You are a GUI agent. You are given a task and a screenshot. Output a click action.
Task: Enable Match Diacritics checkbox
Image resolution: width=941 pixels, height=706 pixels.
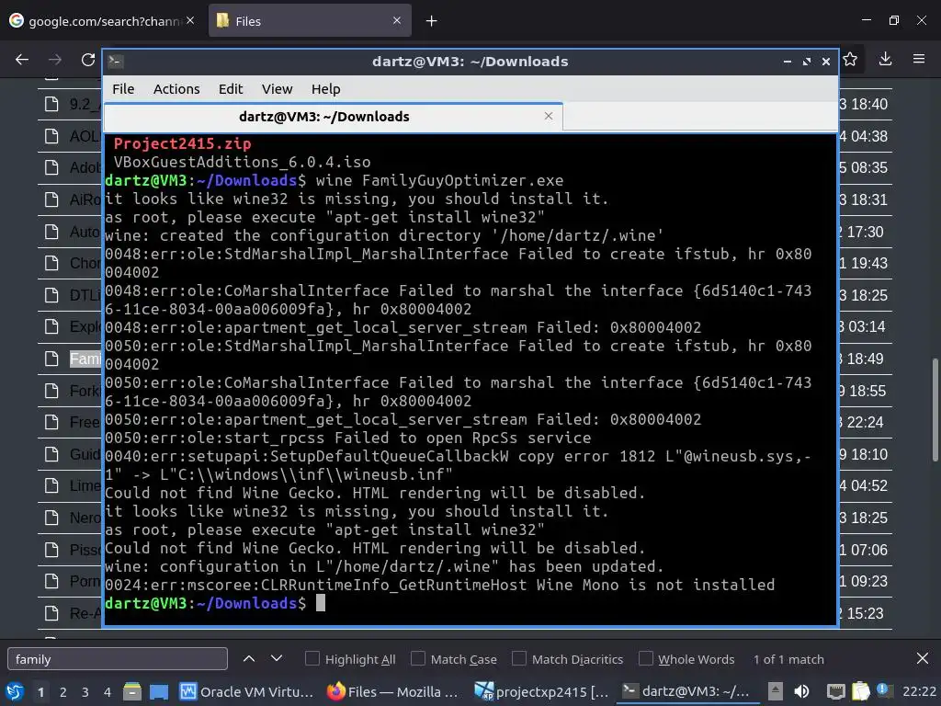tap(519, 658)
